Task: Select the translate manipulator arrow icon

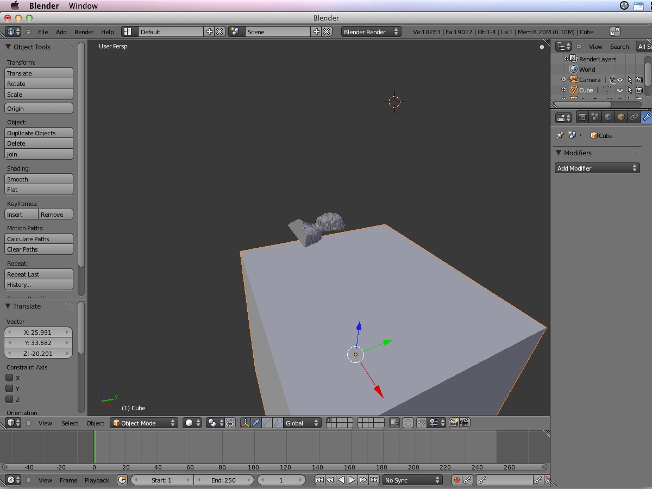Action: (255, 423)
